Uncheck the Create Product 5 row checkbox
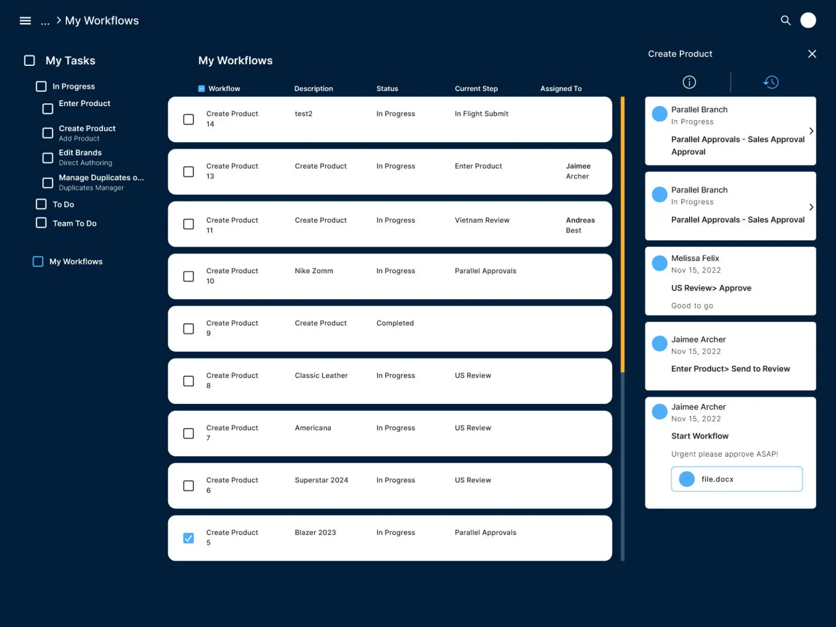The width and height of the screenshot is (836, 627). [188, 538]
